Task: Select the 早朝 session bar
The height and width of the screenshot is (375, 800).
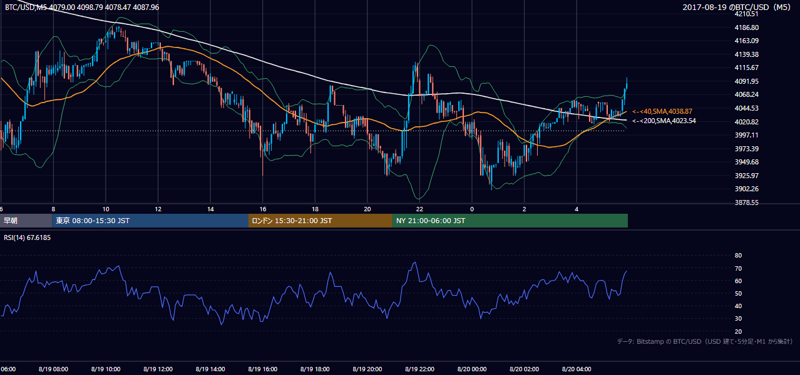Action: point(26,221)
